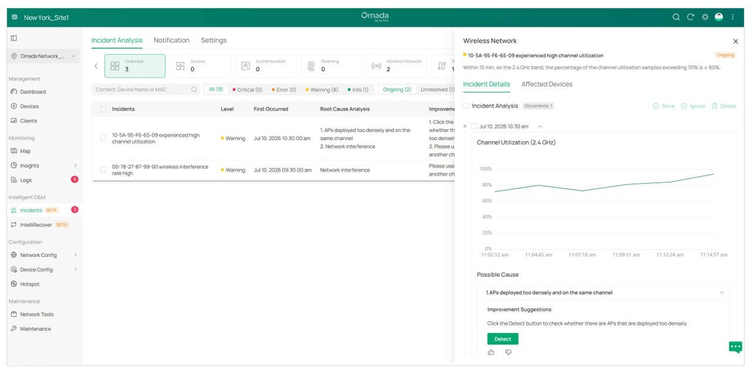
Task: Open Logs in the sidebar
Action: coord(26,180)
